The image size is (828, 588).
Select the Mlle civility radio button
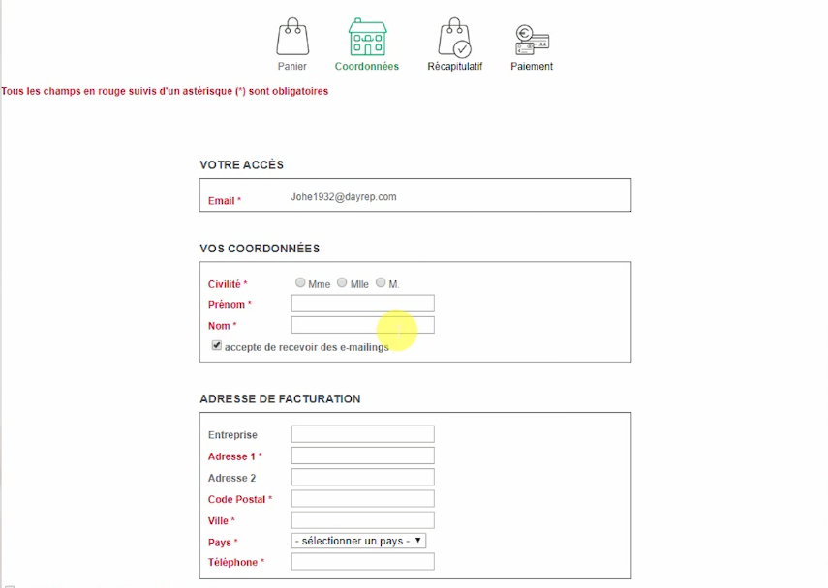(342, 282)
